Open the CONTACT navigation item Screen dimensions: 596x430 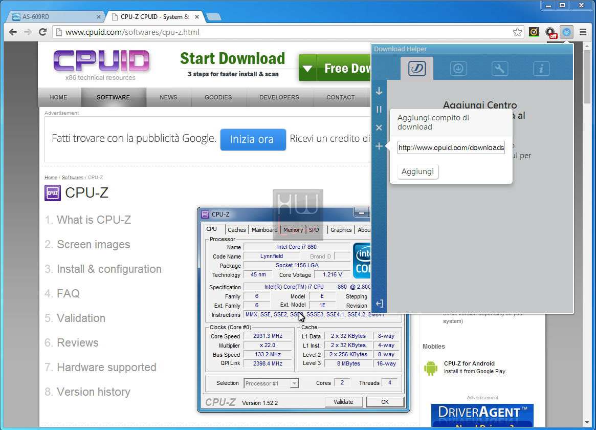pyautogui.click(x=341, y=97)
